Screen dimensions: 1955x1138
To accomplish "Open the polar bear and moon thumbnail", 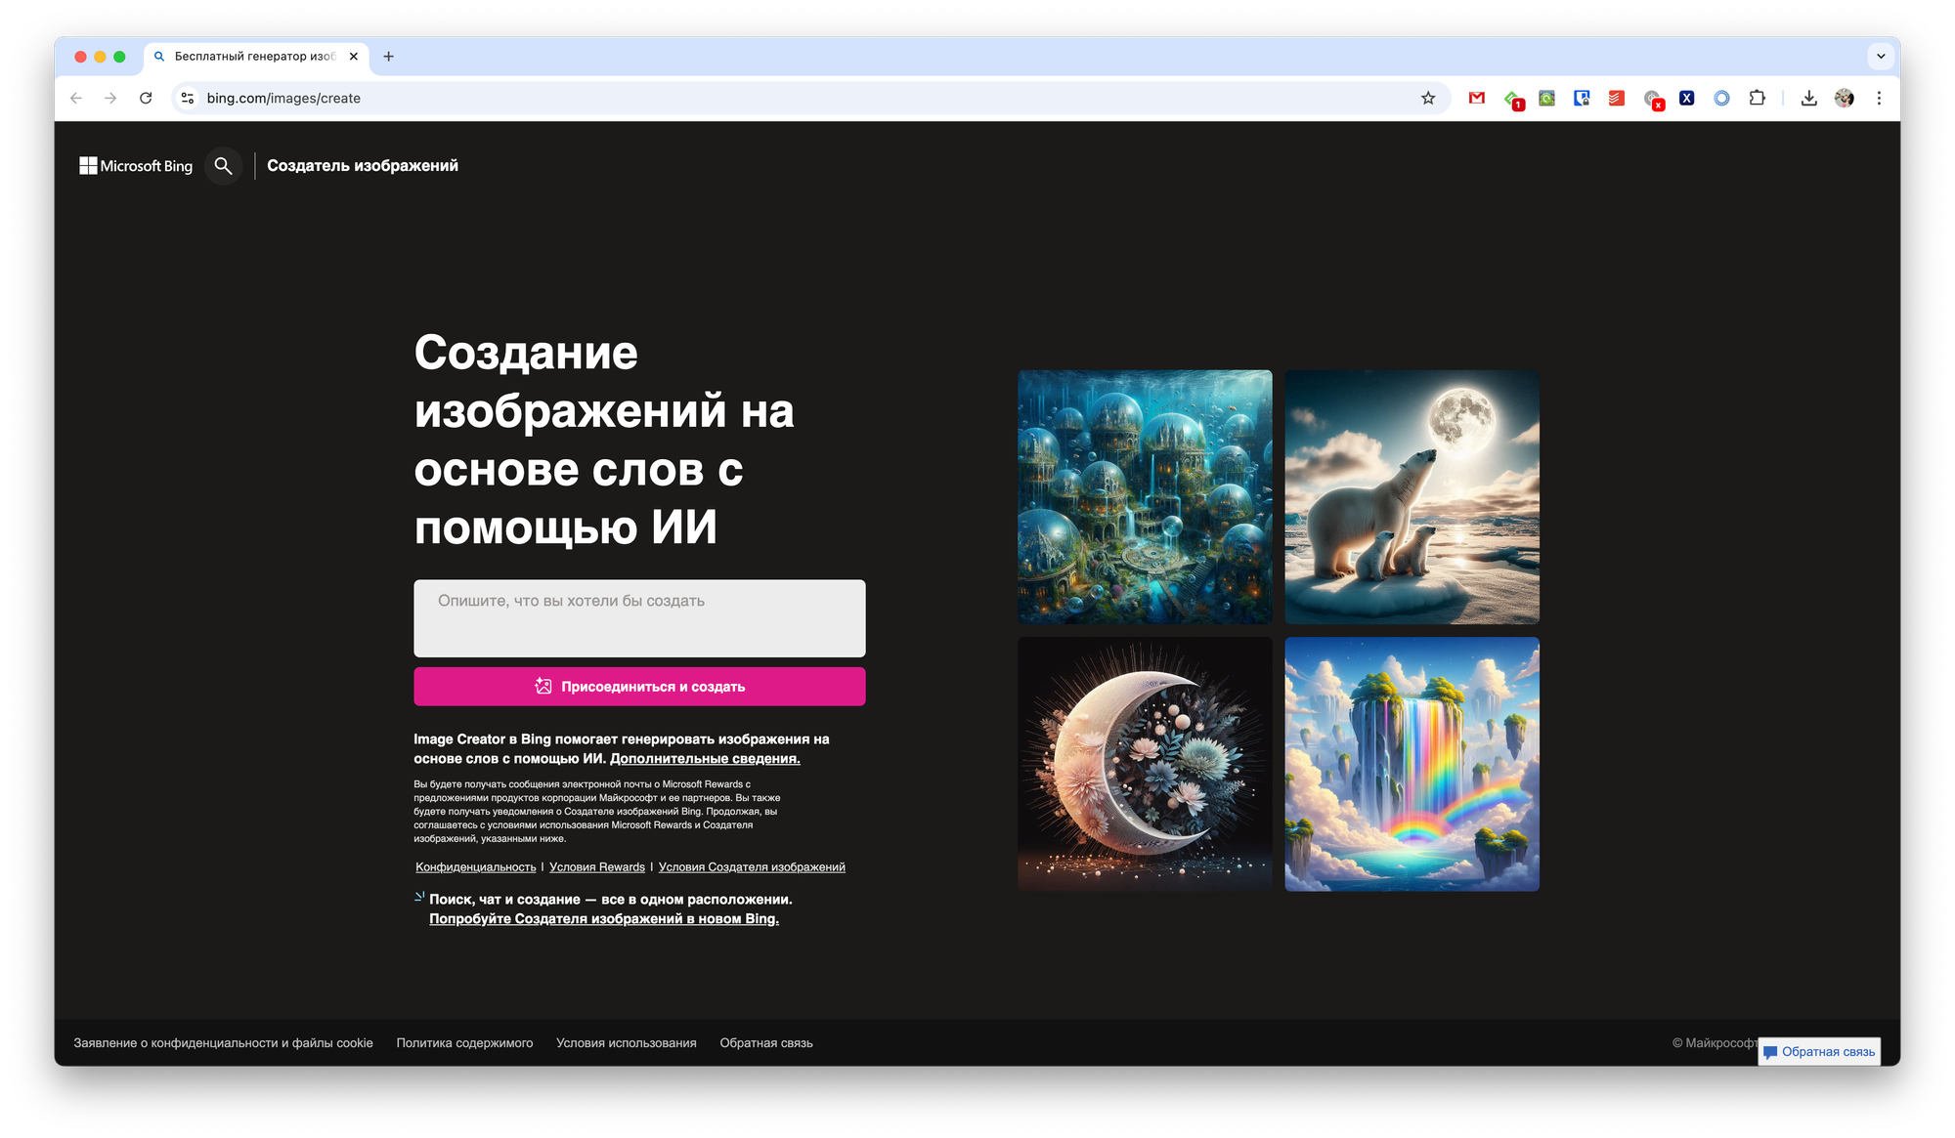I will point(1412,496).
